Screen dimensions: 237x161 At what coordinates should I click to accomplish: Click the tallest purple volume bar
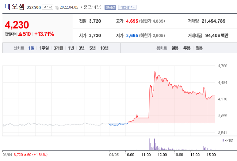click(155, 144)
